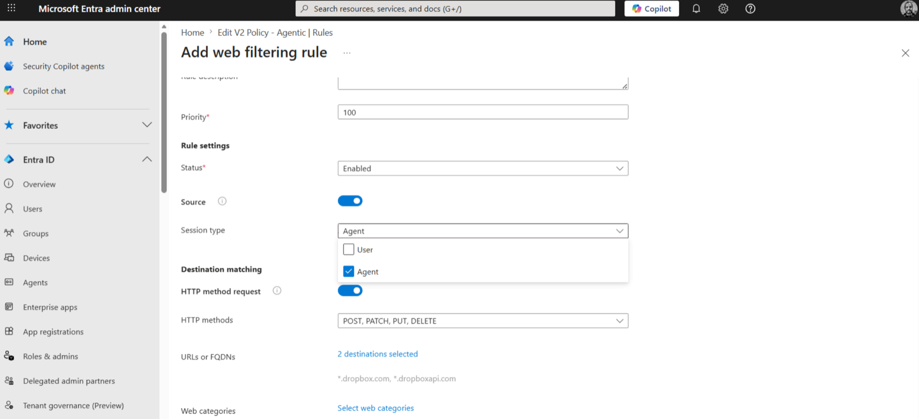Open the notifications bell
This screenshot has width=919, height=419.
point(696,9)
